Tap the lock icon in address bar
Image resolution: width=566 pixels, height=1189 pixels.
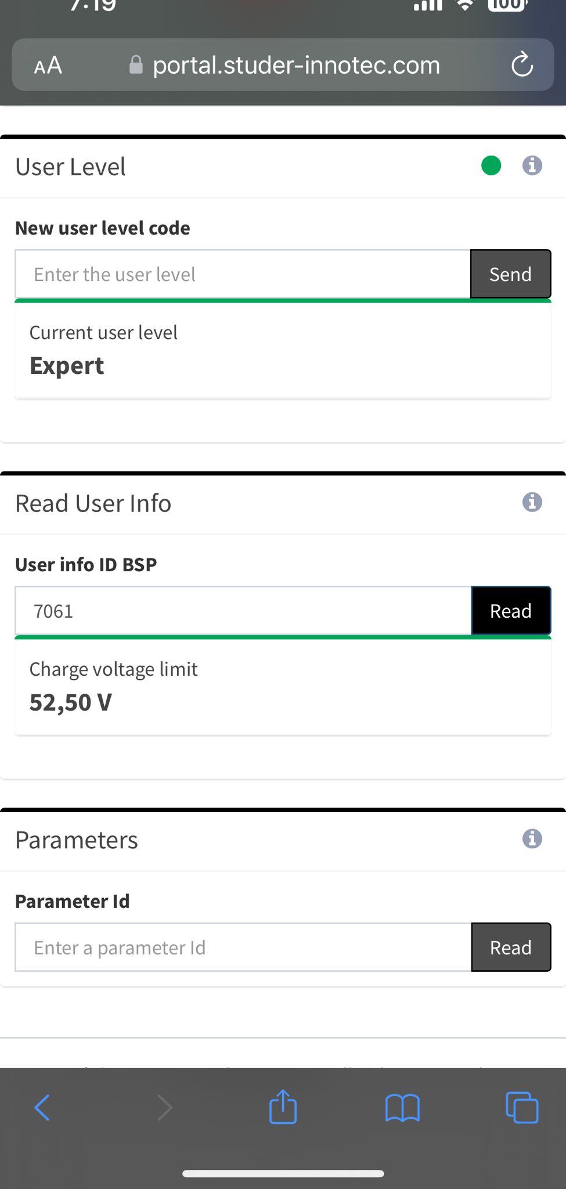point(136,65)
